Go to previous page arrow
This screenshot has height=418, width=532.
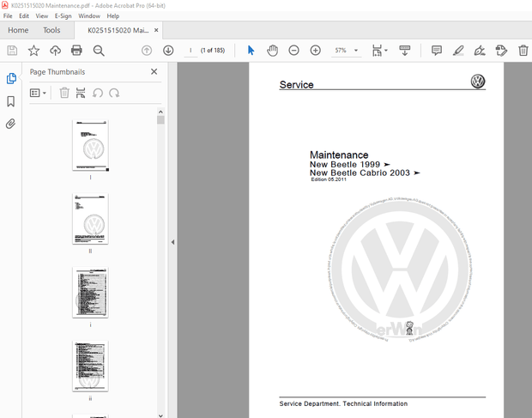(x=147, y=51)
